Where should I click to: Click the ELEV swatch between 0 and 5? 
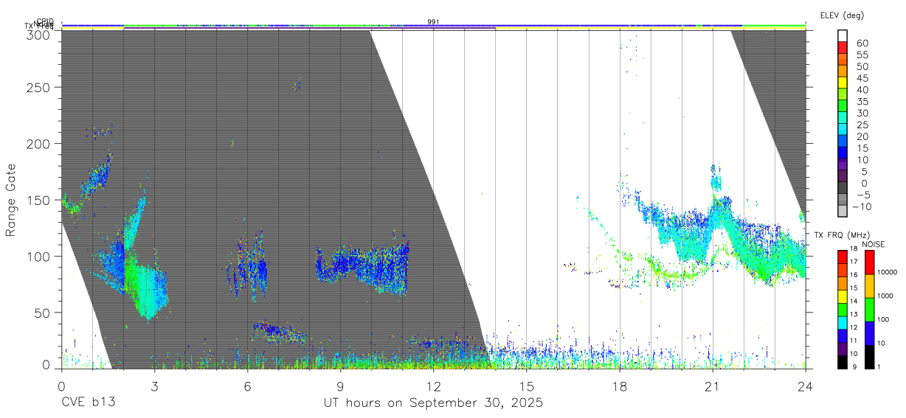(843, 177)
